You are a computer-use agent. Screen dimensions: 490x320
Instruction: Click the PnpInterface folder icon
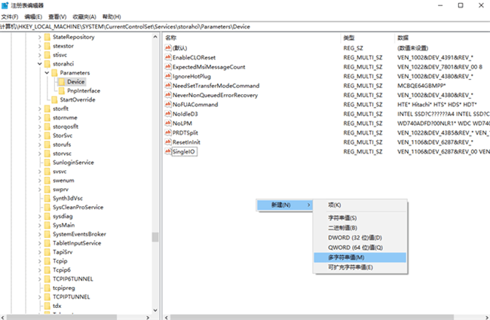[62, 91]
